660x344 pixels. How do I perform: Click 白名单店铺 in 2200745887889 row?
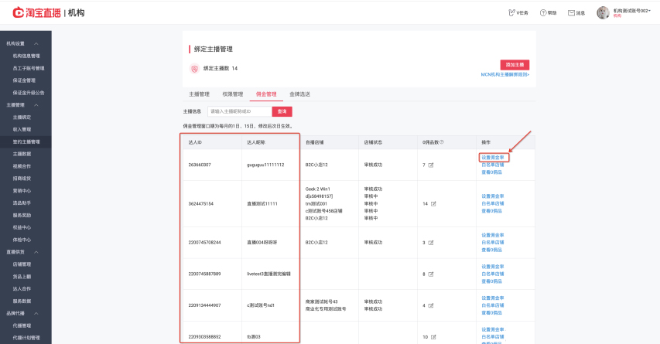click(x=492, y=274)
